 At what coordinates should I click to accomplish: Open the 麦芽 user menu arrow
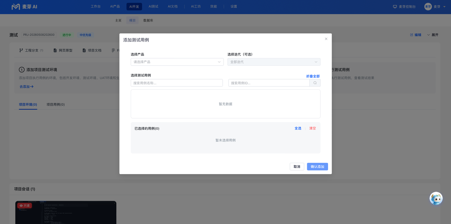coord(444,7)
